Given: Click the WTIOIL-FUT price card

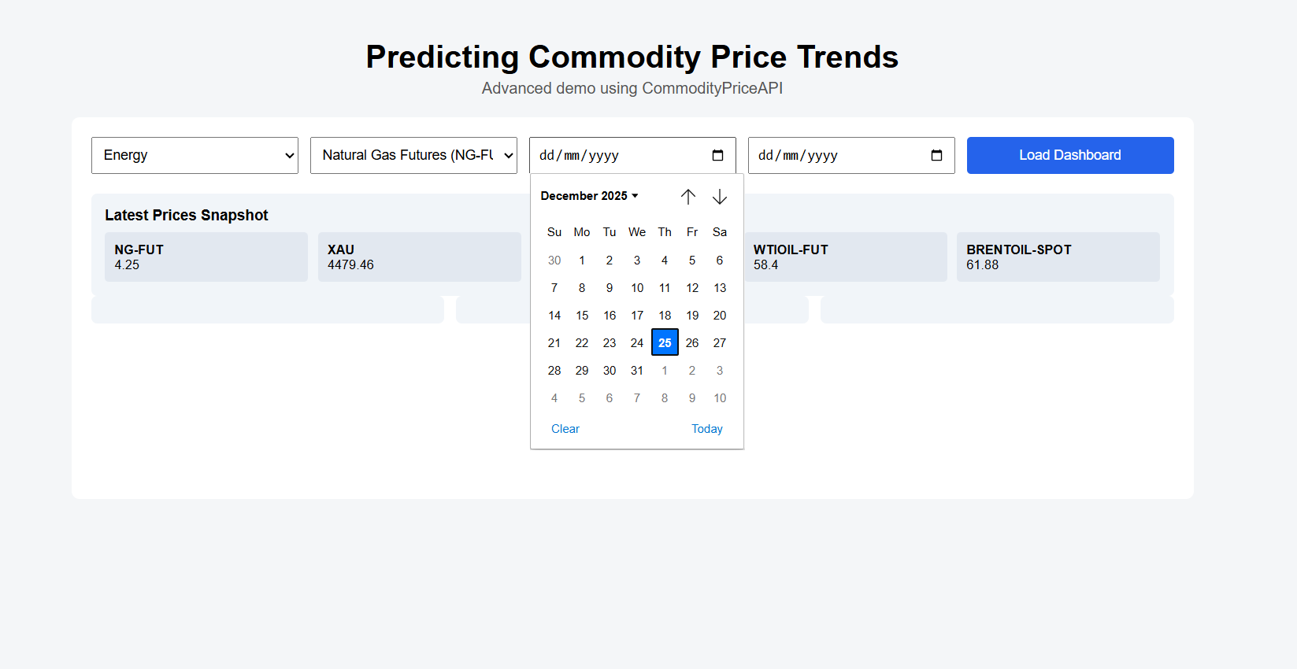Looking at the screenshot, I should coord(846,257).
